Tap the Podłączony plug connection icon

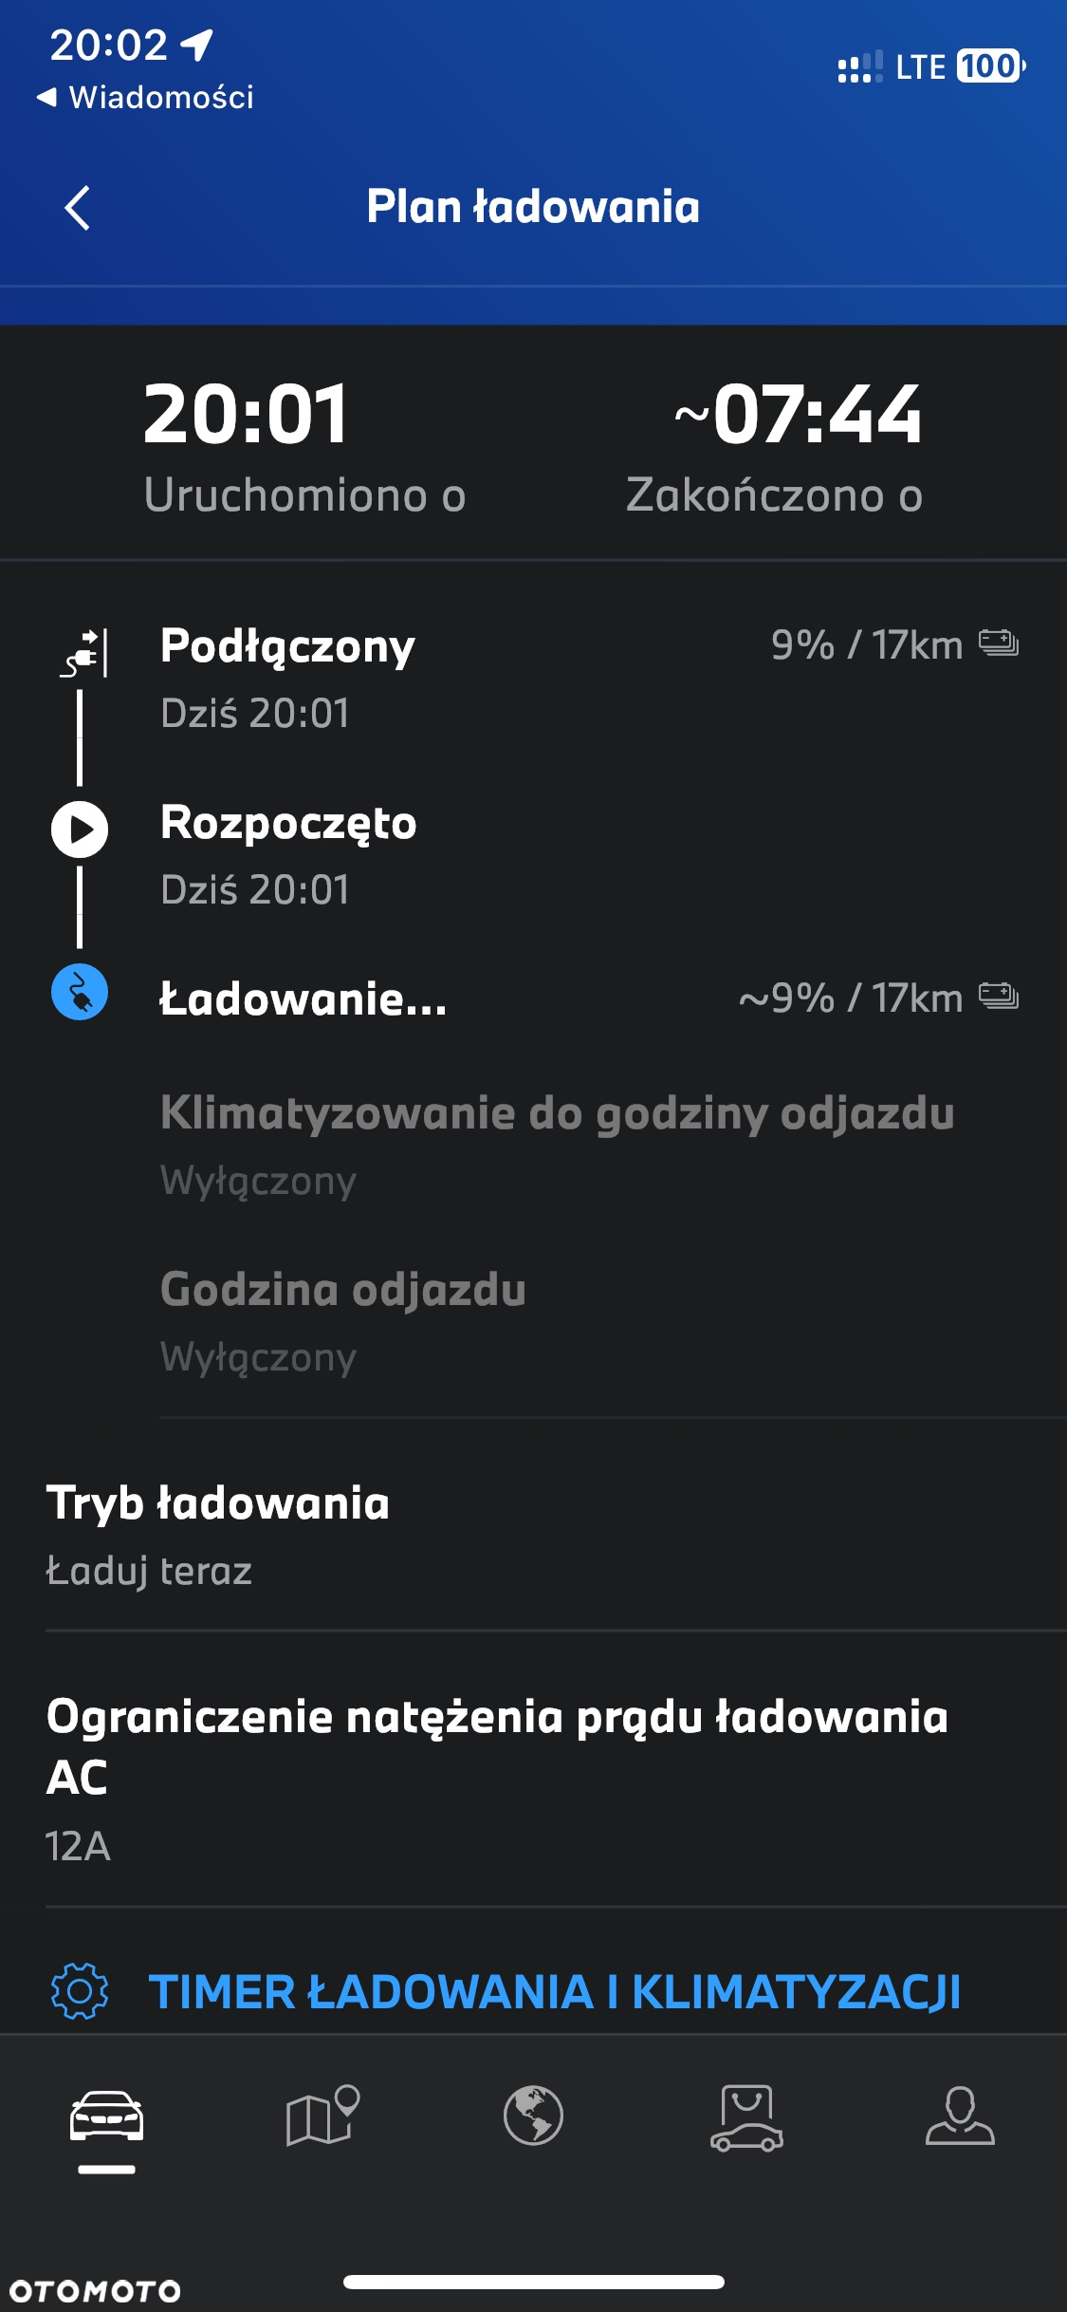pos(83,653)
